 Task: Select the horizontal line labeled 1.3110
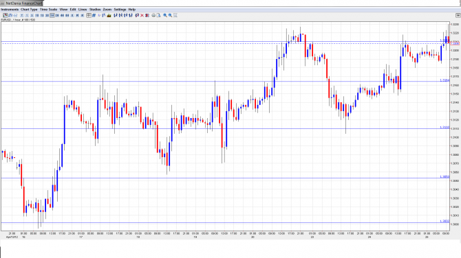coord(225,129)
